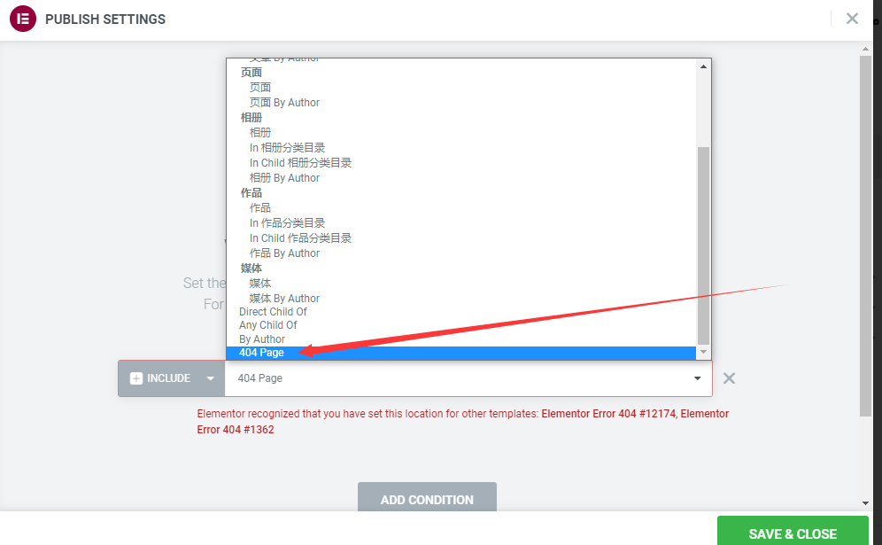Close the Publish Settings dialog
The image size is (882, 545).
[852, 19]
